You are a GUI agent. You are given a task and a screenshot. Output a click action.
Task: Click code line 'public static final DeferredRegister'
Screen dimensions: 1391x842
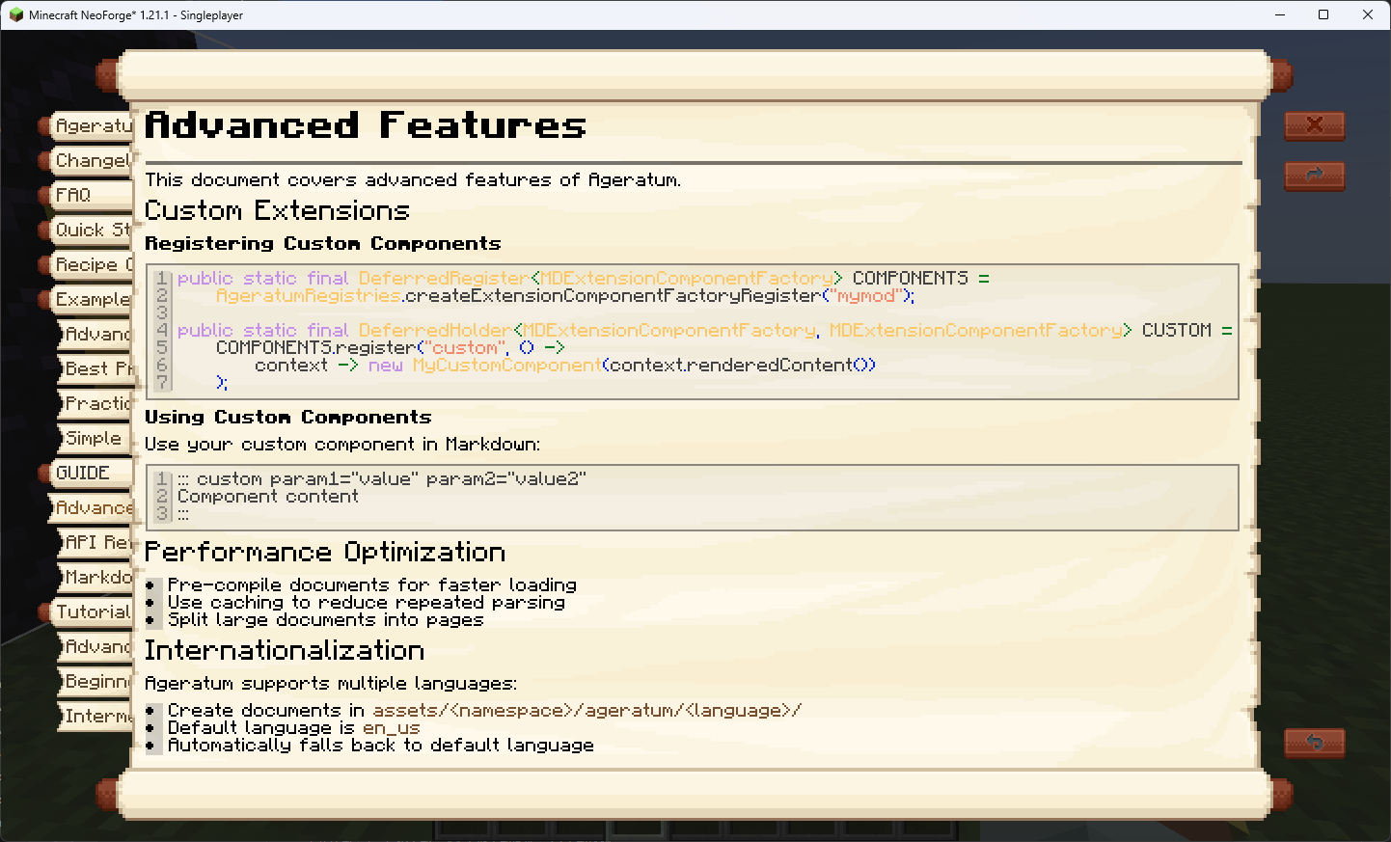point(584,279)
